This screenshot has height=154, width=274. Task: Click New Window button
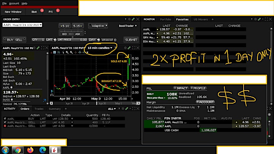click(x=13, y=12)
